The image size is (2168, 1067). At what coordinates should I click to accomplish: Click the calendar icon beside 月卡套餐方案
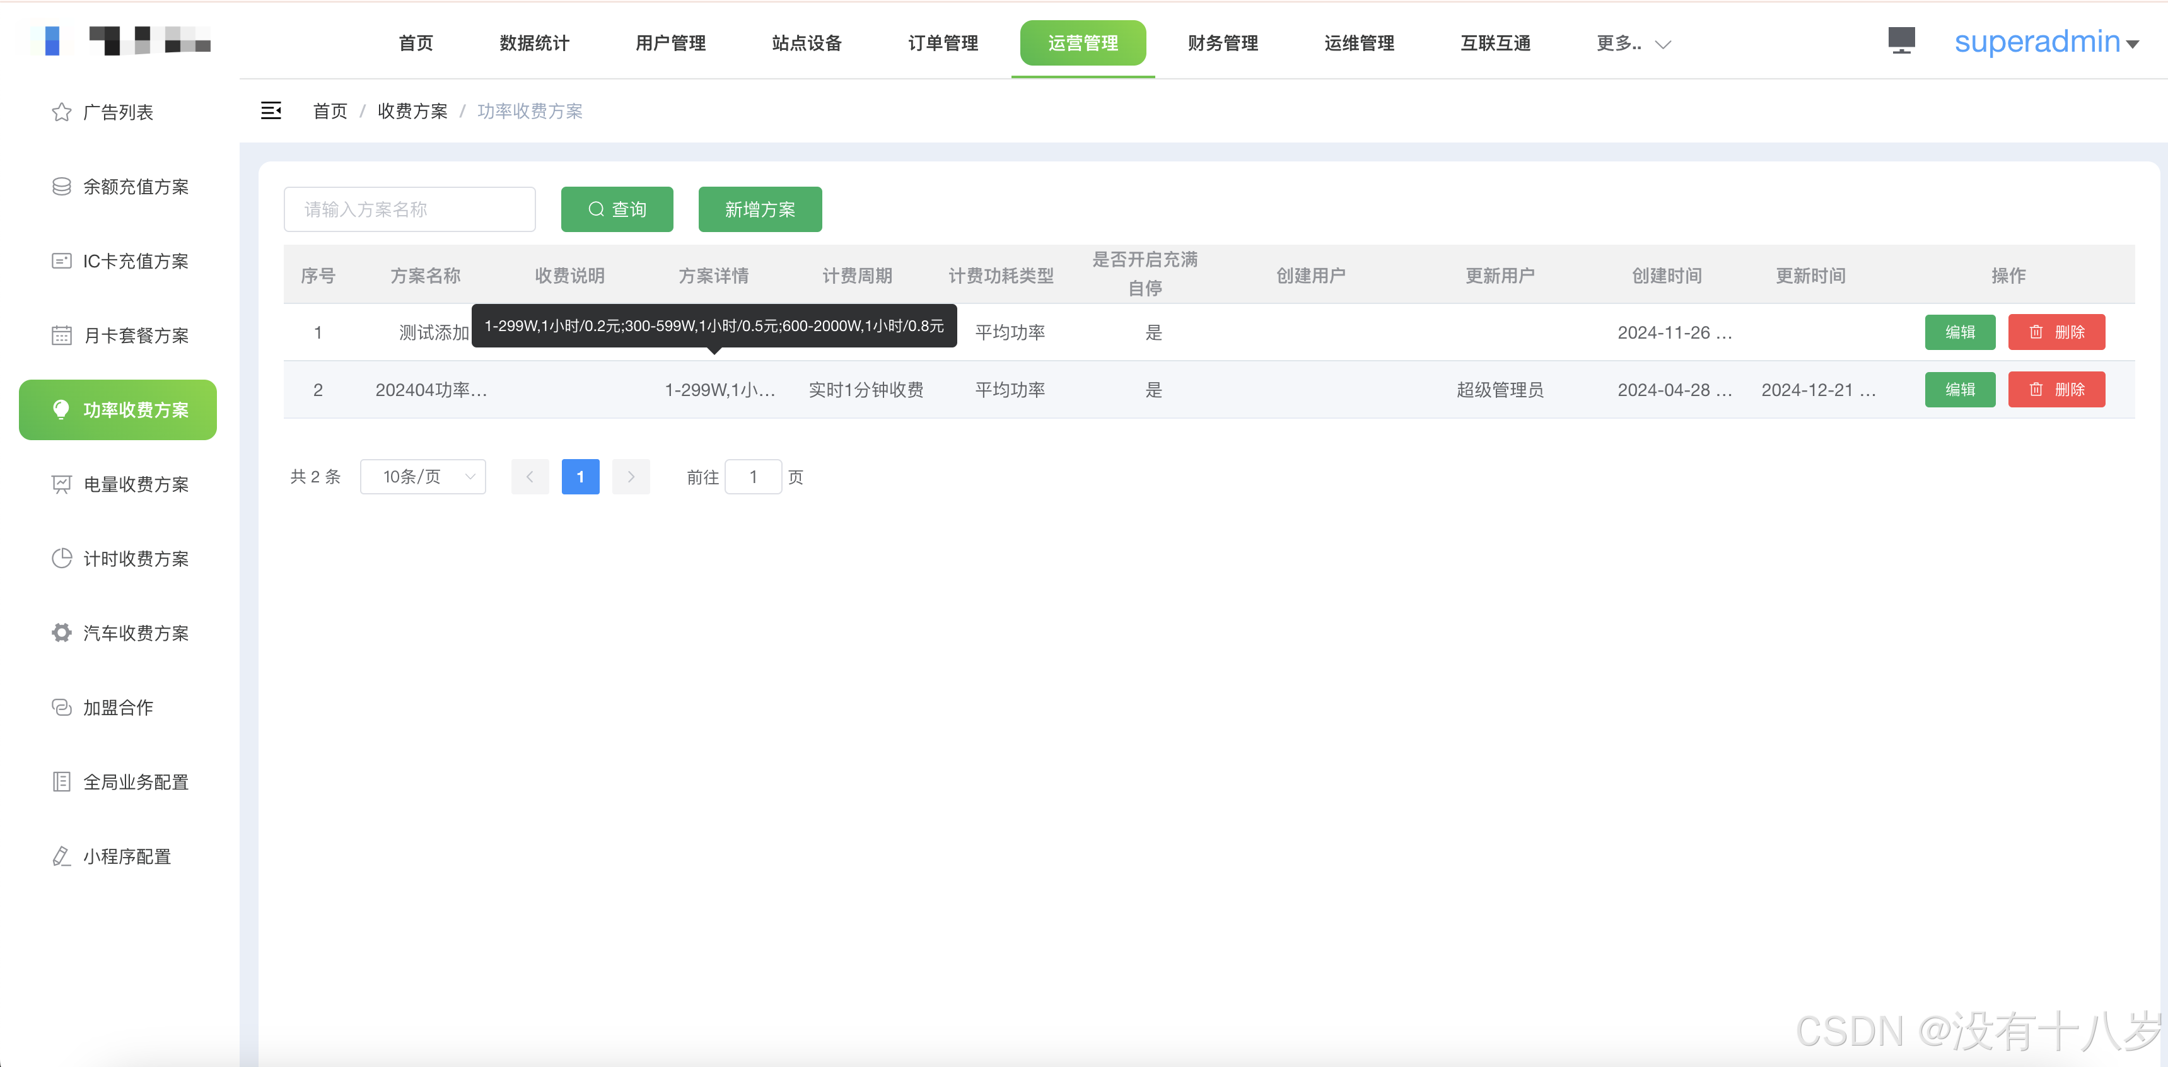61,335
